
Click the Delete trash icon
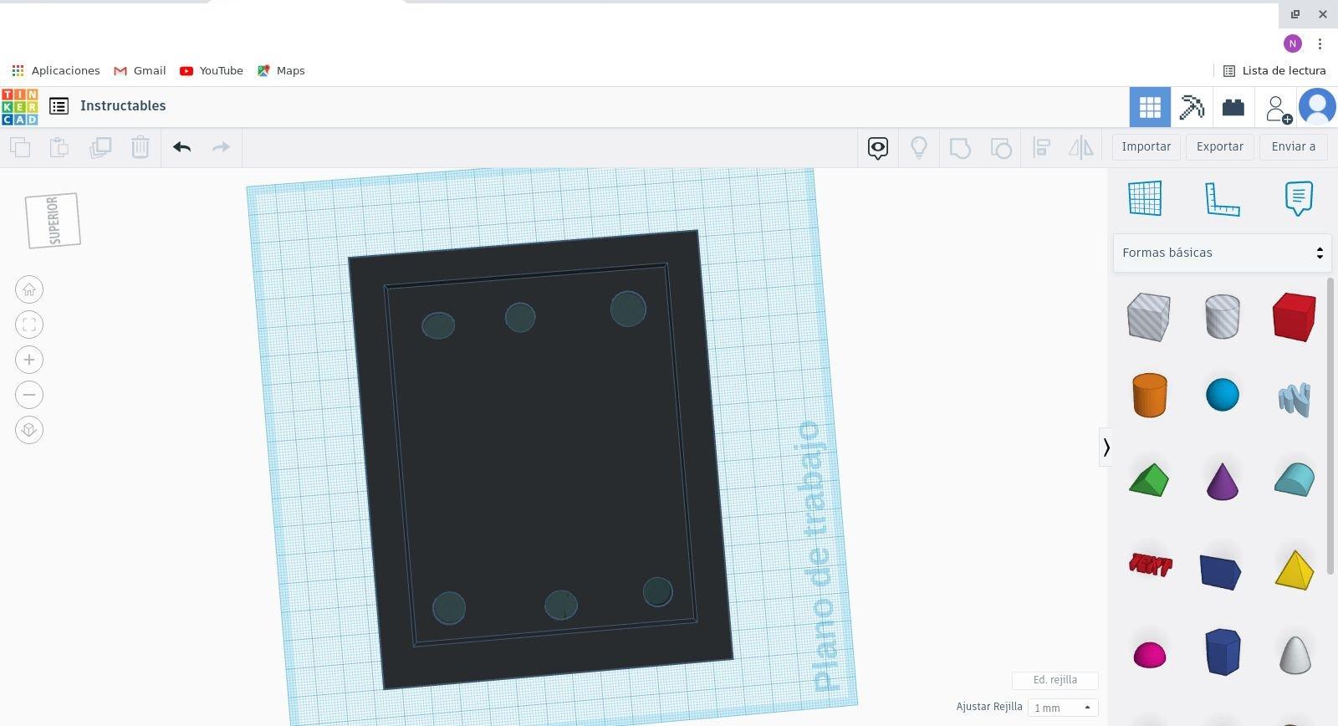point(140,147)
